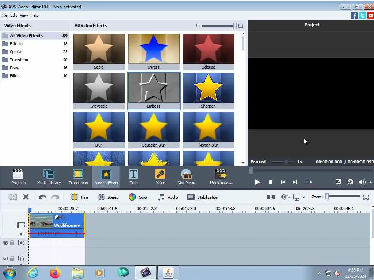Toggle lock on overlay track
Screen dimensions: 374x280
pyautogui.click(x=12, y=258)
